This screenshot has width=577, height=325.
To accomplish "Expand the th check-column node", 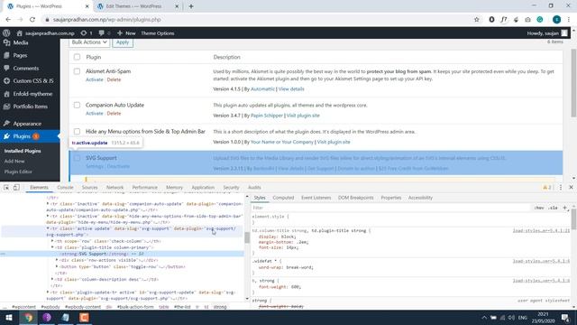I will coord(52,241).
